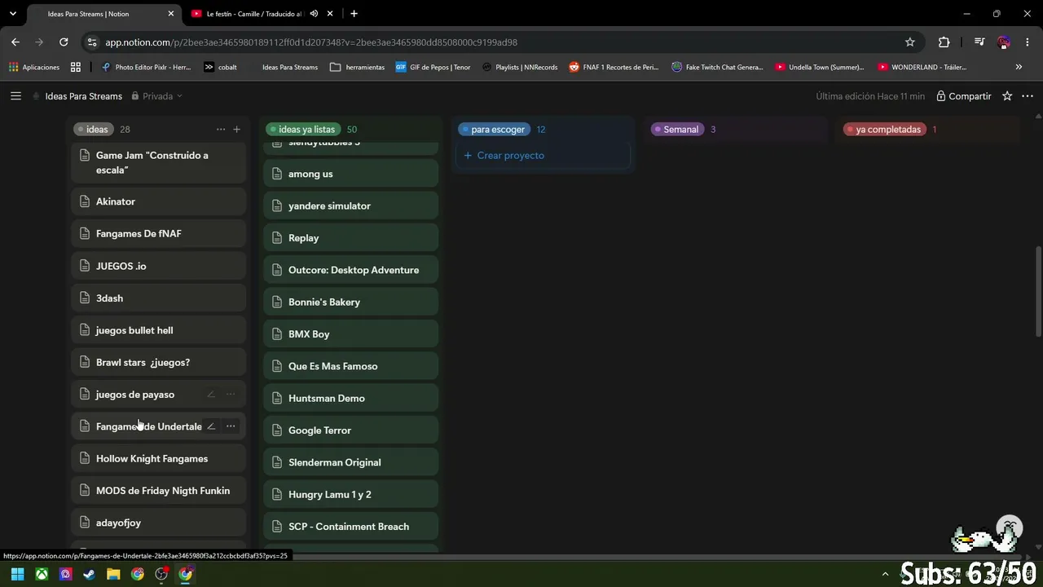Close the Notion browser tab
This screenshot has height=587, width=1043.
(x=171, y=14)
